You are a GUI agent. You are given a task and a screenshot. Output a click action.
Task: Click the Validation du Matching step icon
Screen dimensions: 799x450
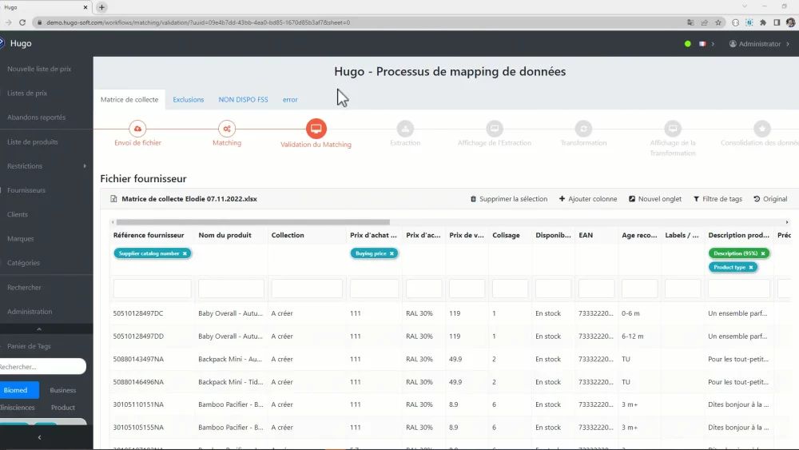click(x=316, y=129)
